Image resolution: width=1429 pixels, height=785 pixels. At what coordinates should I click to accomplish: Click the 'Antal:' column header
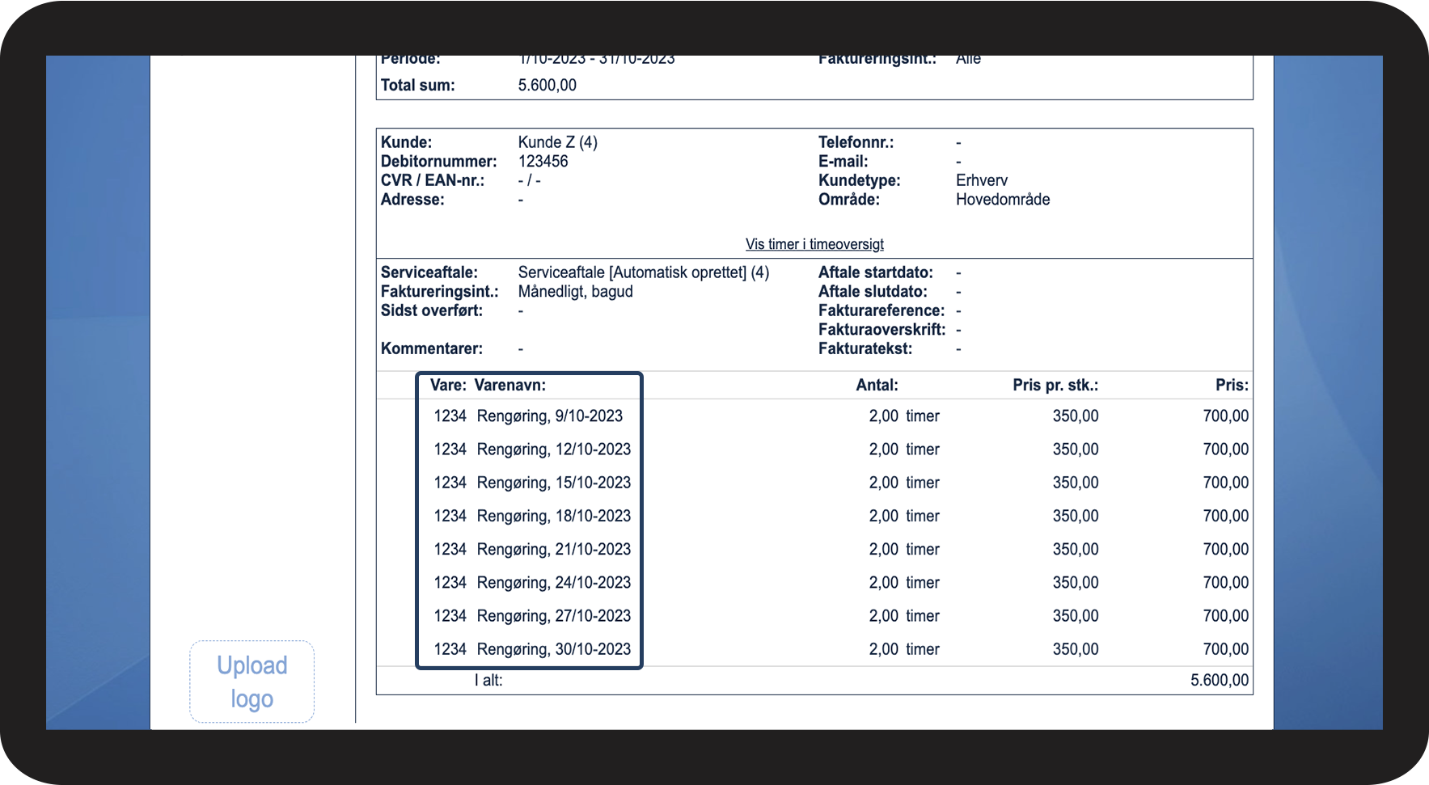(x=877, y=385)
